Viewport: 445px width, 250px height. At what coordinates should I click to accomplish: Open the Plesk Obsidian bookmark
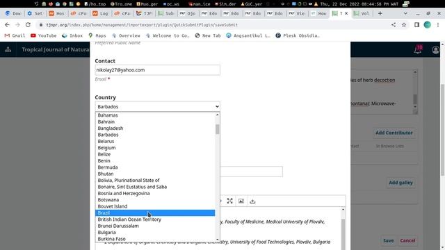[298, 35]
